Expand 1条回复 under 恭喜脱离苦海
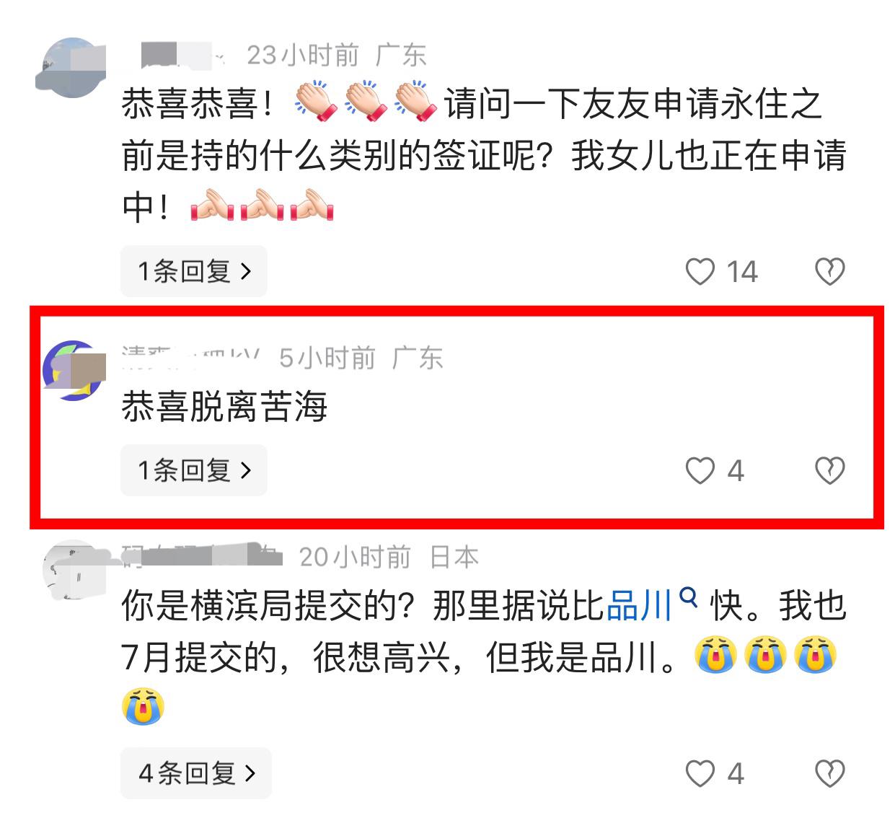Viewport: 895px width, 823px height. (193, 470)
